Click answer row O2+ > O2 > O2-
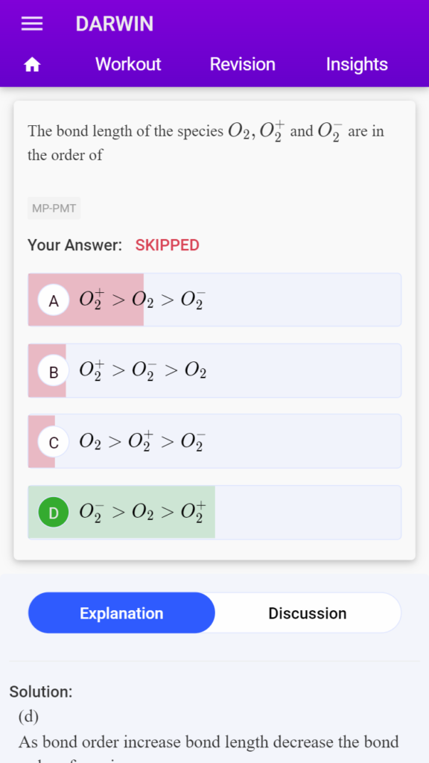This screenshot has width=429, height=763. pos(214,300)
